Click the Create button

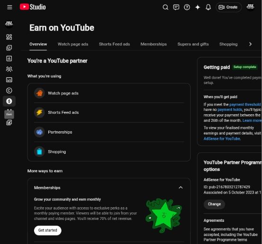point(228,7)
